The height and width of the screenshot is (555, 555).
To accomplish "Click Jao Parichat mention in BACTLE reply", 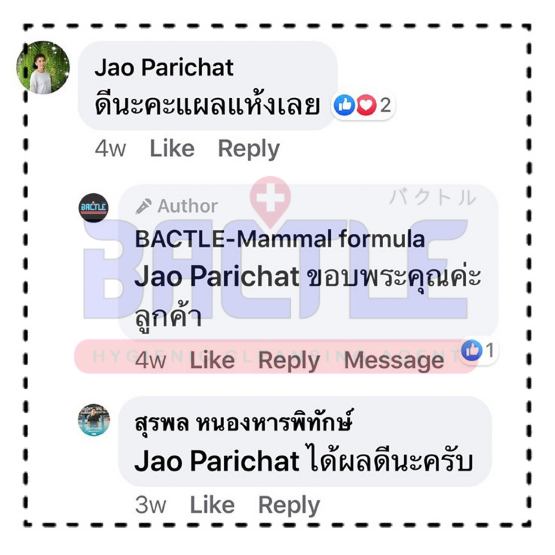I will click(217, 277).
